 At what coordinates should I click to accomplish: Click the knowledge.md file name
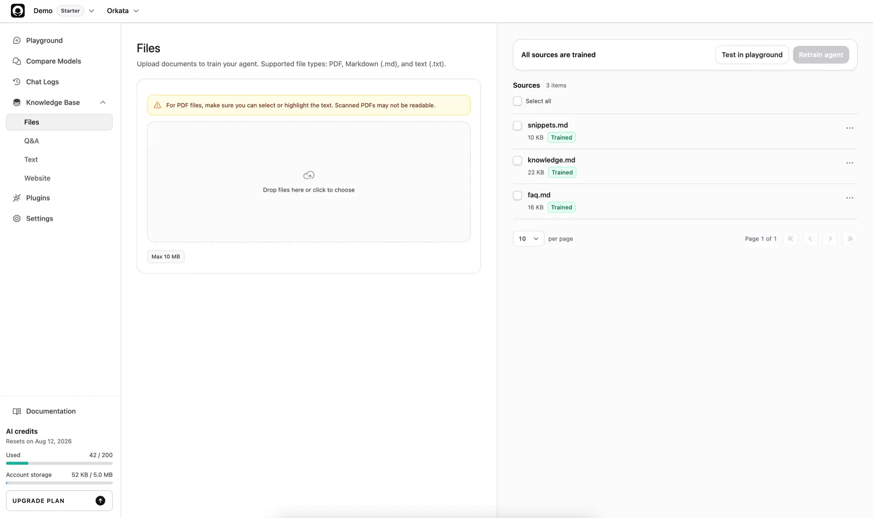551,160
